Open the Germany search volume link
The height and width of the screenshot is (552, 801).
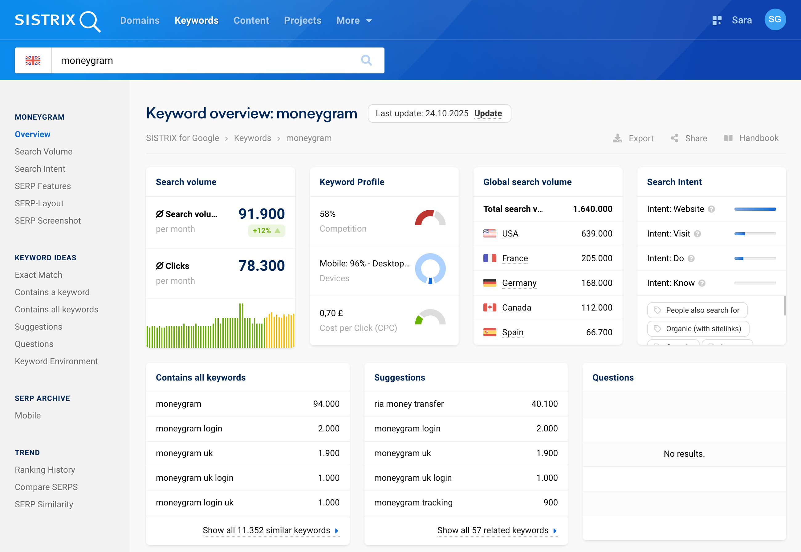[x=519, y=282]
